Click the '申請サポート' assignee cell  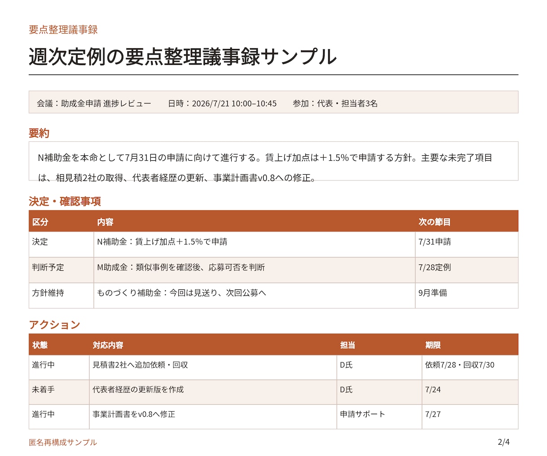pyautogui.click(x=362, y=414)
